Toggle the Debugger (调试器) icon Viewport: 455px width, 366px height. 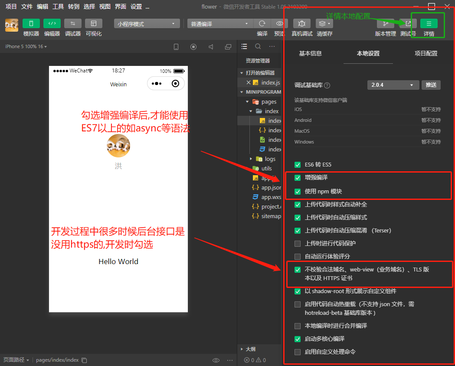click(73, 23)
